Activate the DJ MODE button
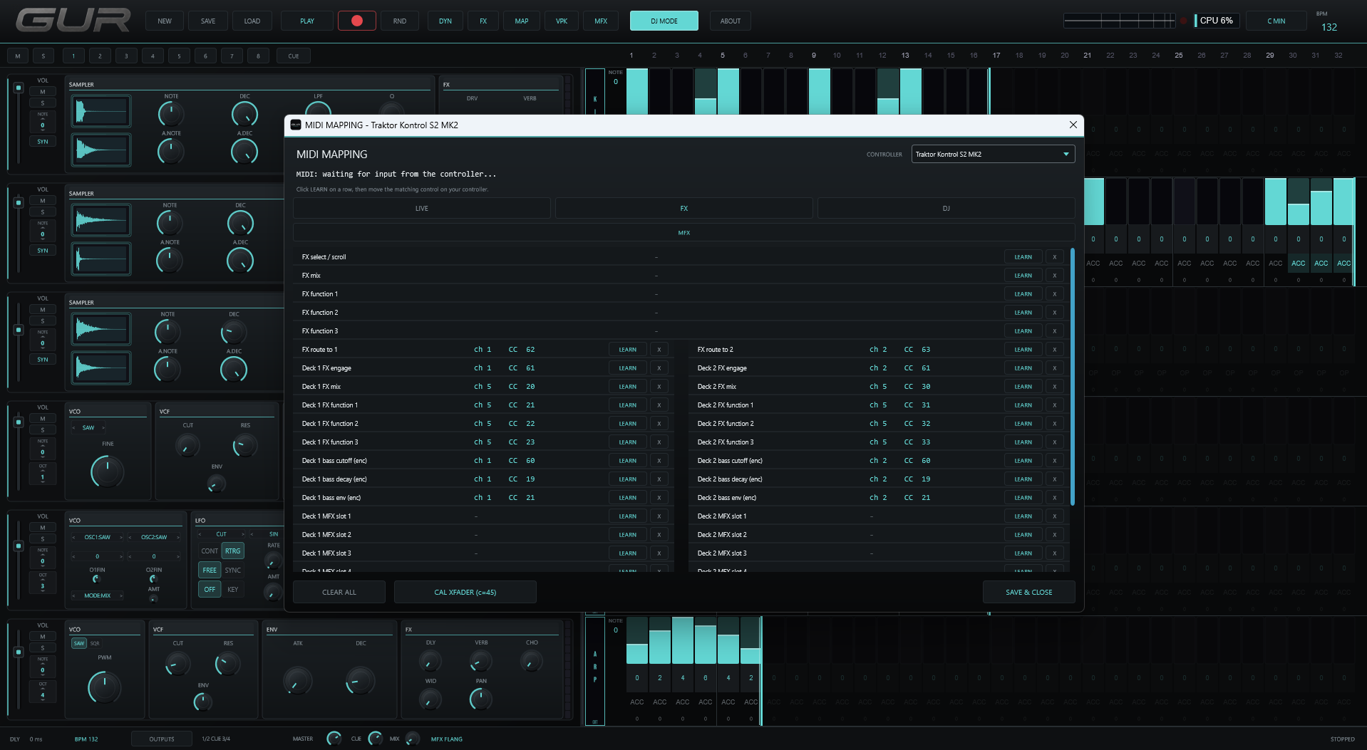The width and height of the screenshot is (1367, 750). tap(664, 21)
